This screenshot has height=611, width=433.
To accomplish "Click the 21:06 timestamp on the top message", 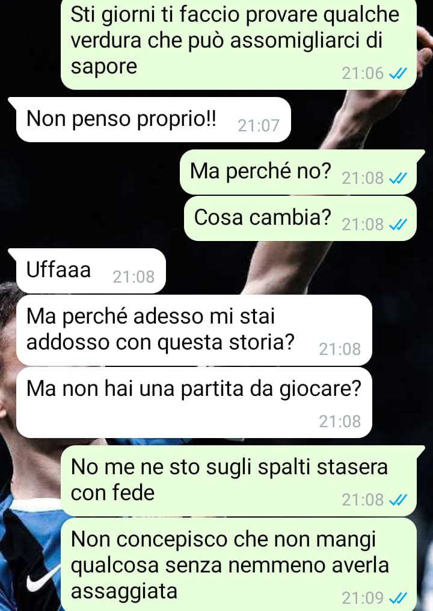I will [x=363, y=74].
